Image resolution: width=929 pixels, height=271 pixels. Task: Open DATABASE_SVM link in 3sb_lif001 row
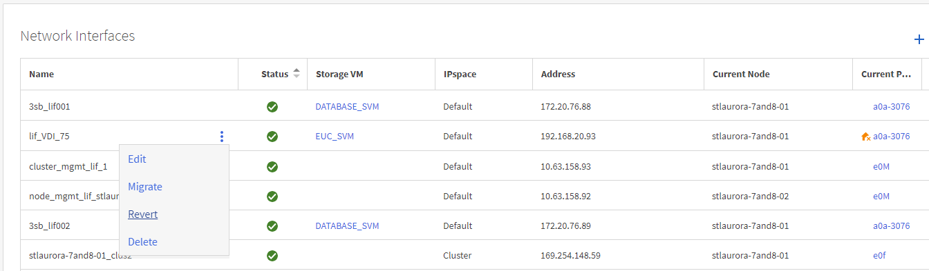347,107
